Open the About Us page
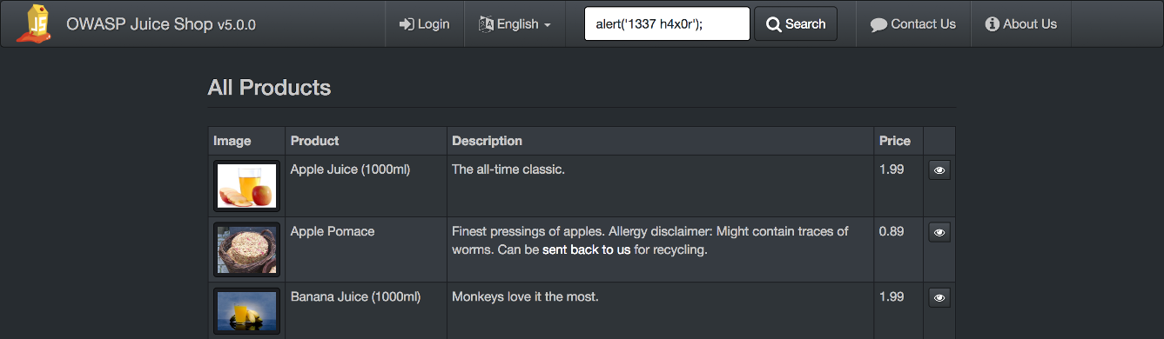 pos(1021,24)
